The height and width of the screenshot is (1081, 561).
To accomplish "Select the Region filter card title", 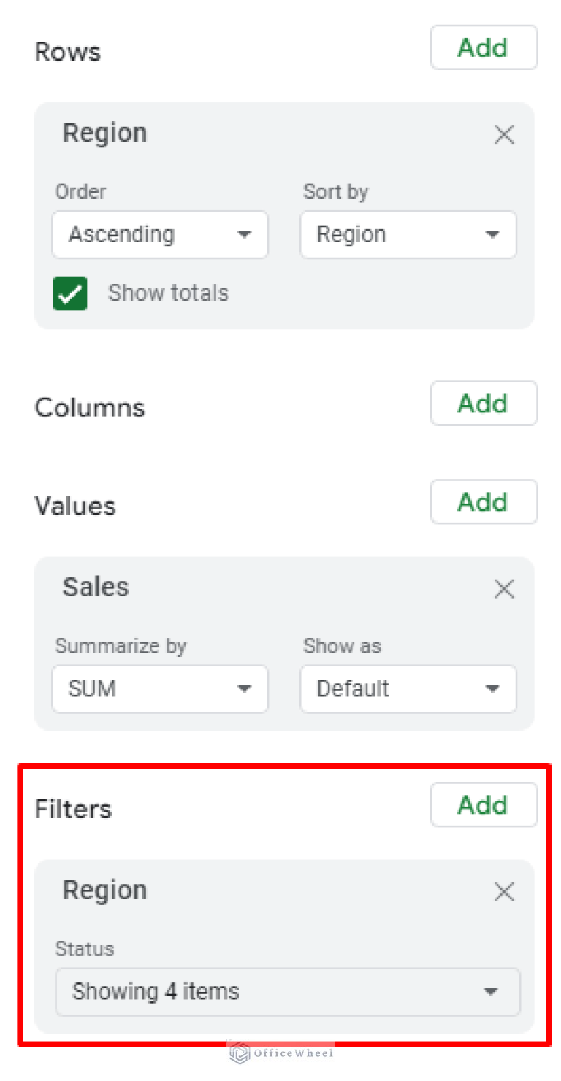I will (104, 890).
